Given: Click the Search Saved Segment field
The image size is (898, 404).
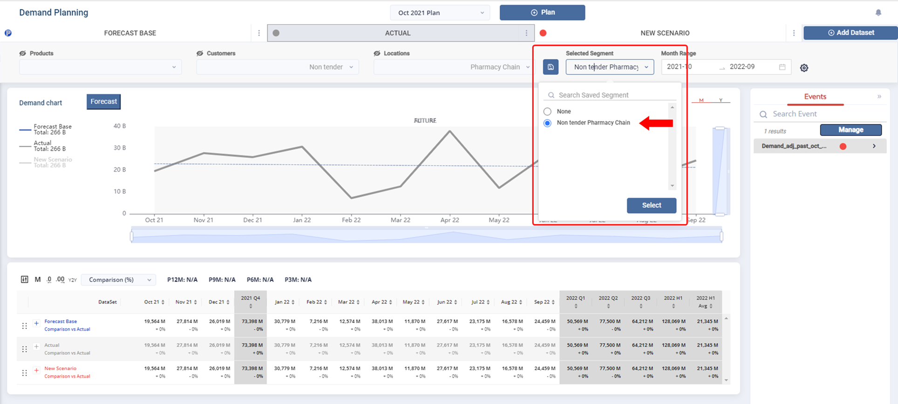Looking at the screenshot, I should pos(610,95).
